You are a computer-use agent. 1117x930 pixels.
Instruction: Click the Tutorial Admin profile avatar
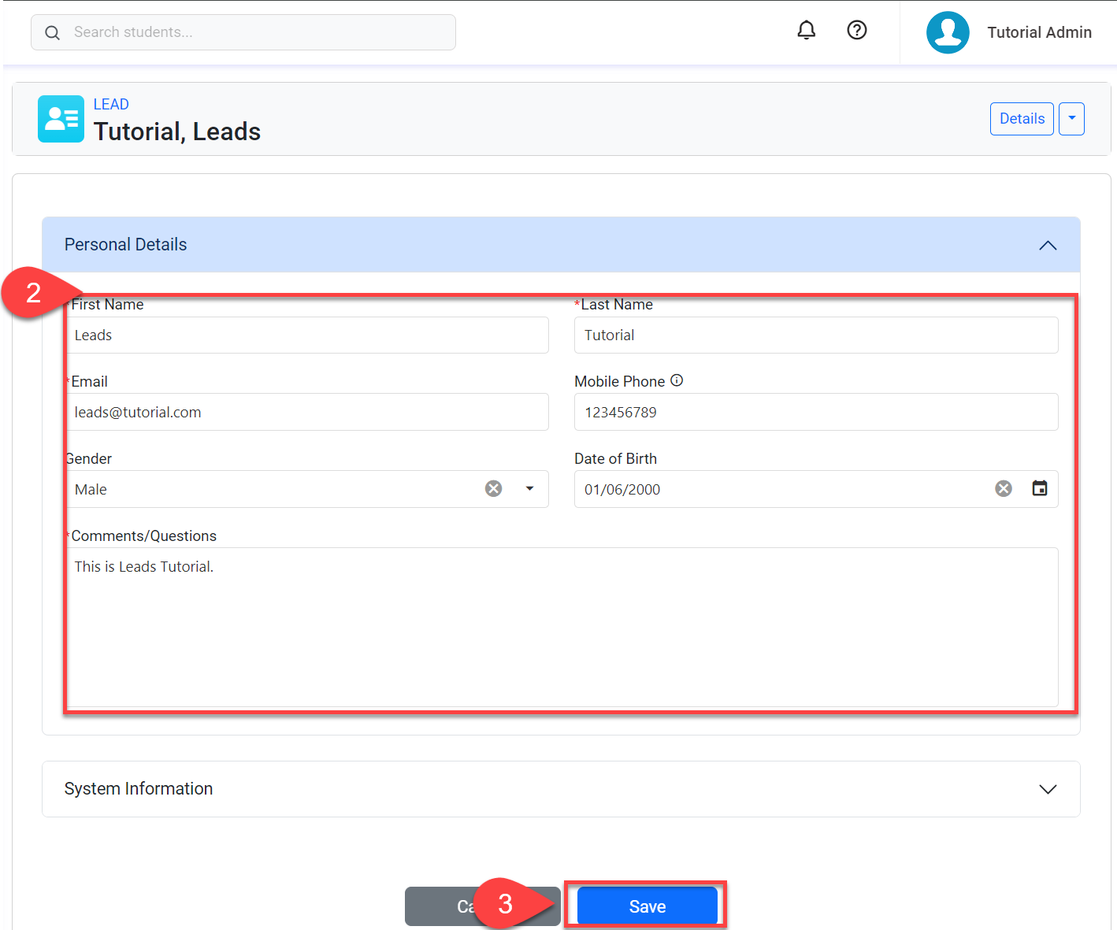948,32
